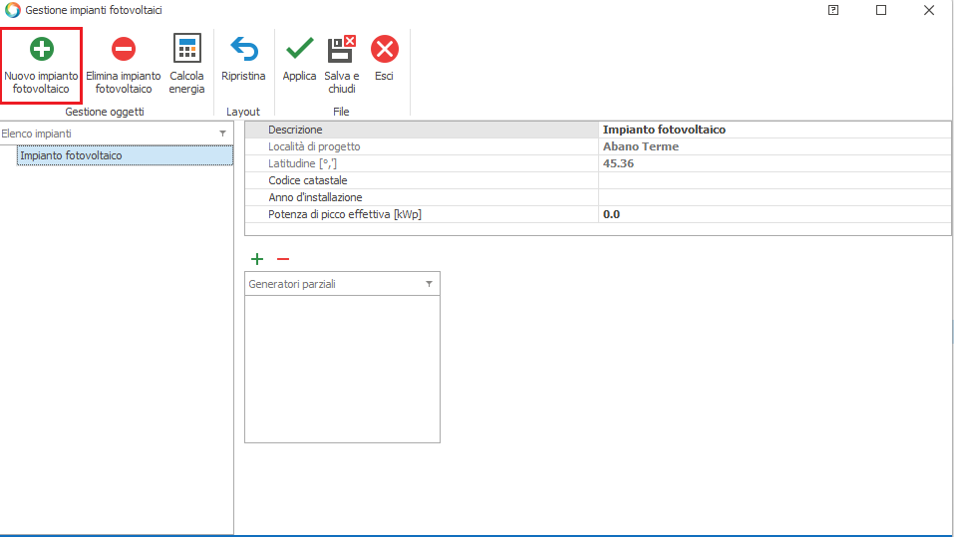This screenshot has height=537, width=954.
Task: Click Ripristina layout arrow icon
Action: point(243,49)
